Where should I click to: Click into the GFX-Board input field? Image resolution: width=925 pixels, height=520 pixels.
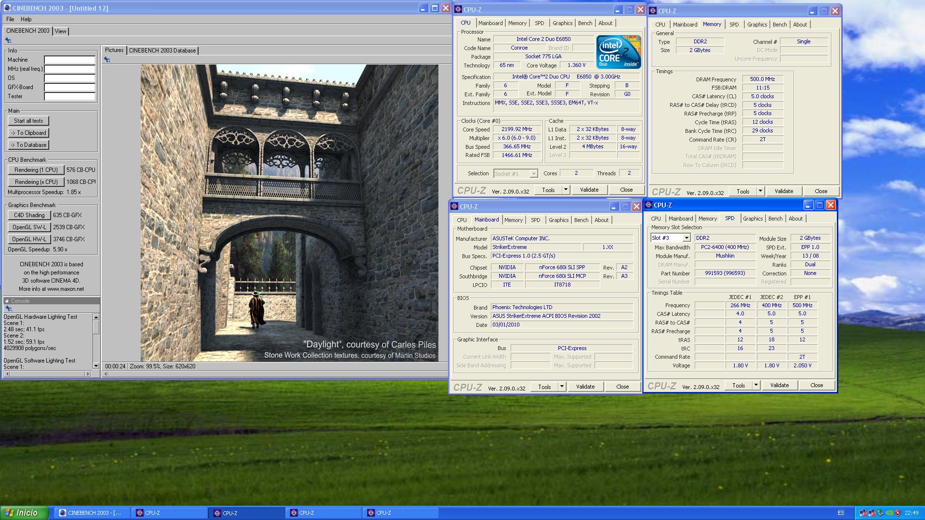pyautogui.click(x=70, y=87)
